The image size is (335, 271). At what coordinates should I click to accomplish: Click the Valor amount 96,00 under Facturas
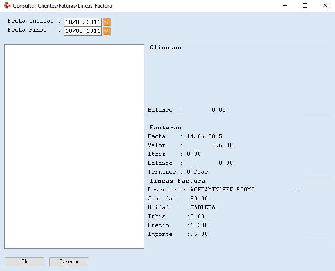click(x=224, y=145)
